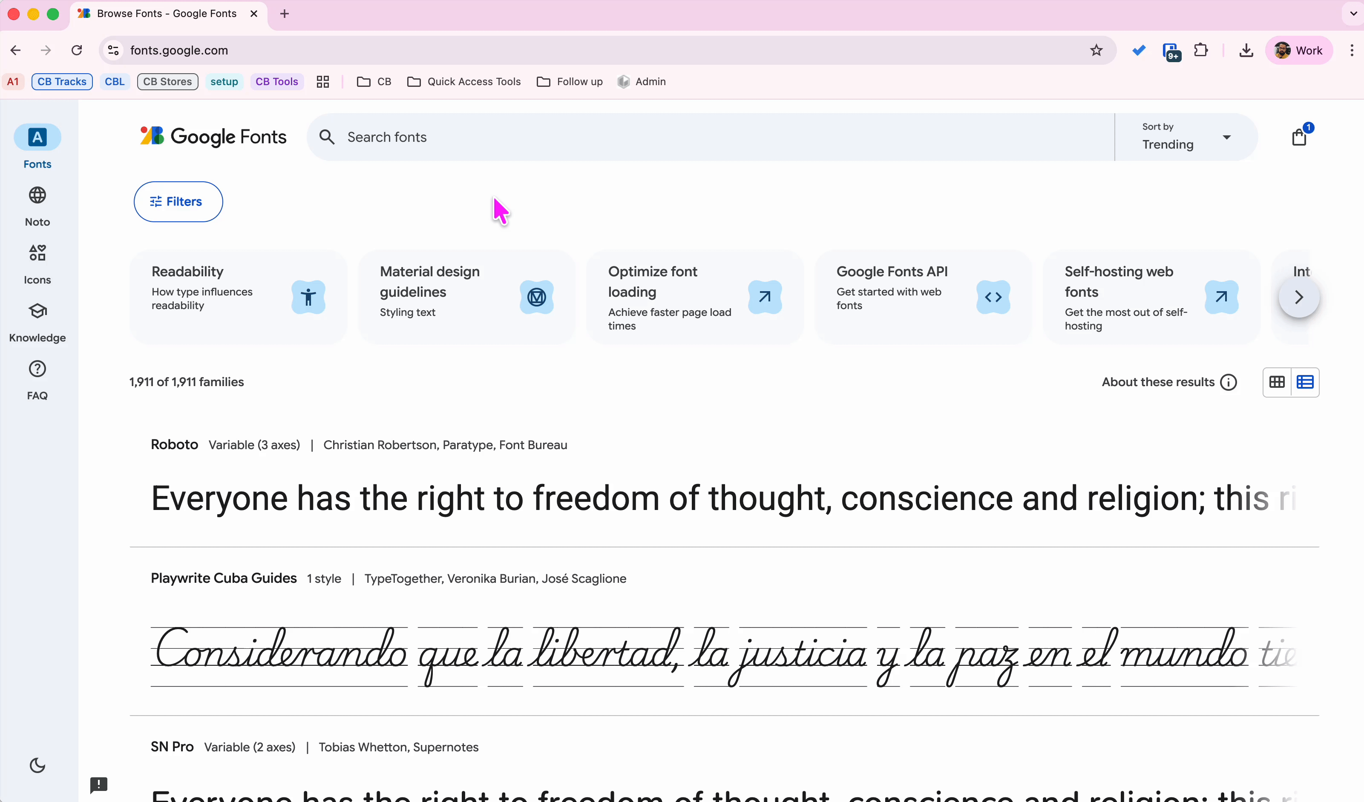This screenshot has height=802, width=1364.
Task: Switch to grid view layout
Action: pos(1277,382)
